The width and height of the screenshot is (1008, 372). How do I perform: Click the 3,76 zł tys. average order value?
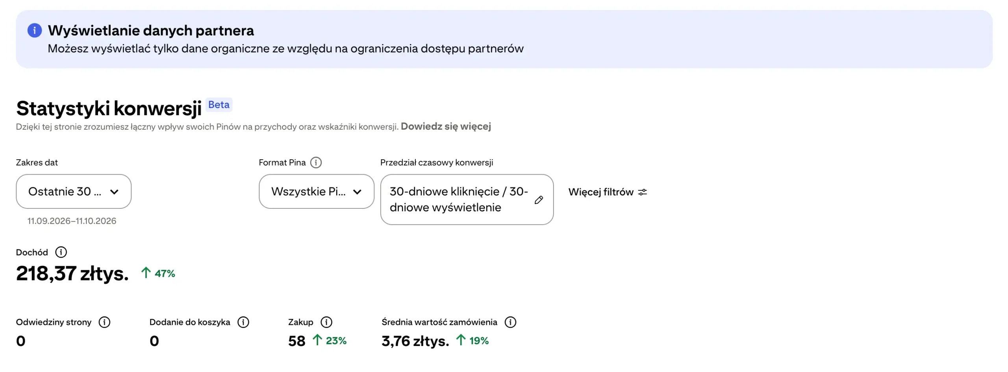point(415,341)
